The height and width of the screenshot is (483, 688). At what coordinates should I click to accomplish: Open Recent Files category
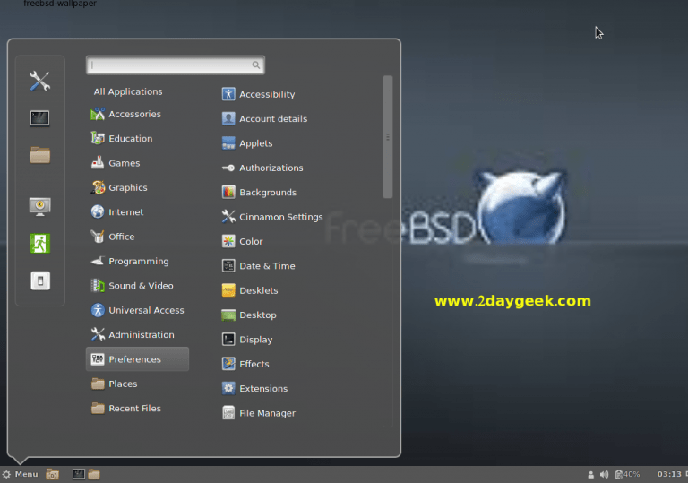[126, 409]
